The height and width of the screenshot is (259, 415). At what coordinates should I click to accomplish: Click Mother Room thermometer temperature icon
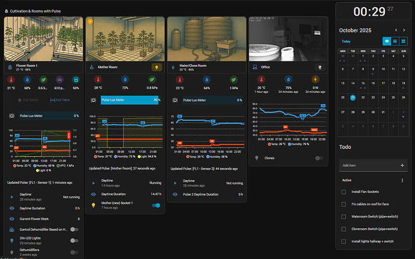(x=99, y=79)
